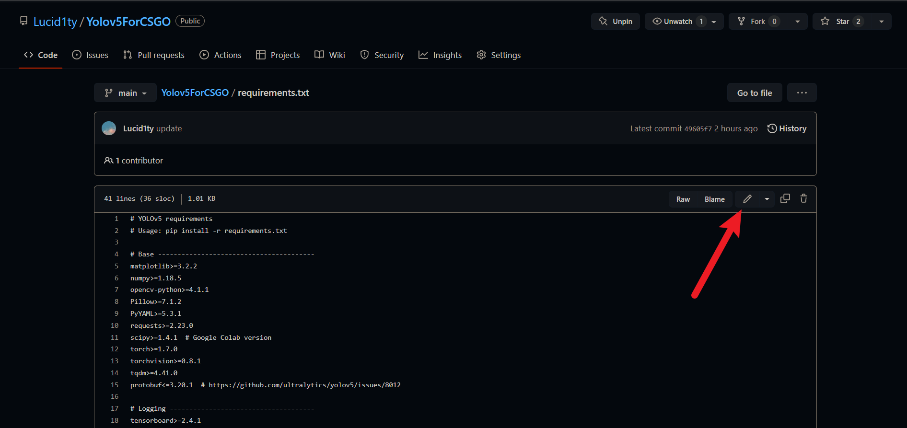Screen dimensions: 907x428
Task: Click the line 'numpy>=1.18.5'
Action: (156, 278)
